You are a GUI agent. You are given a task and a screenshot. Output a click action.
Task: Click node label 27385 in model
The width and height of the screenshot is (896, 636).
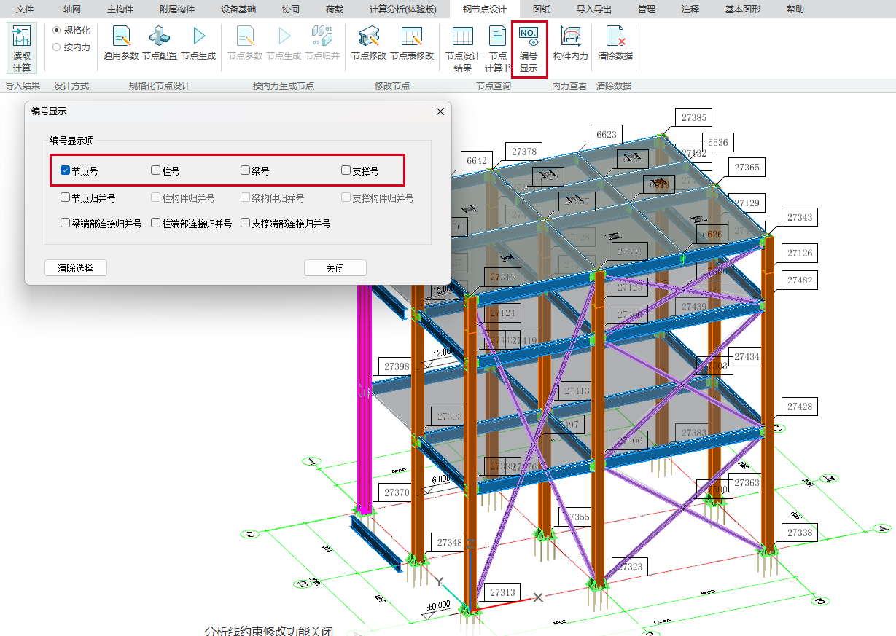[693, 117]
